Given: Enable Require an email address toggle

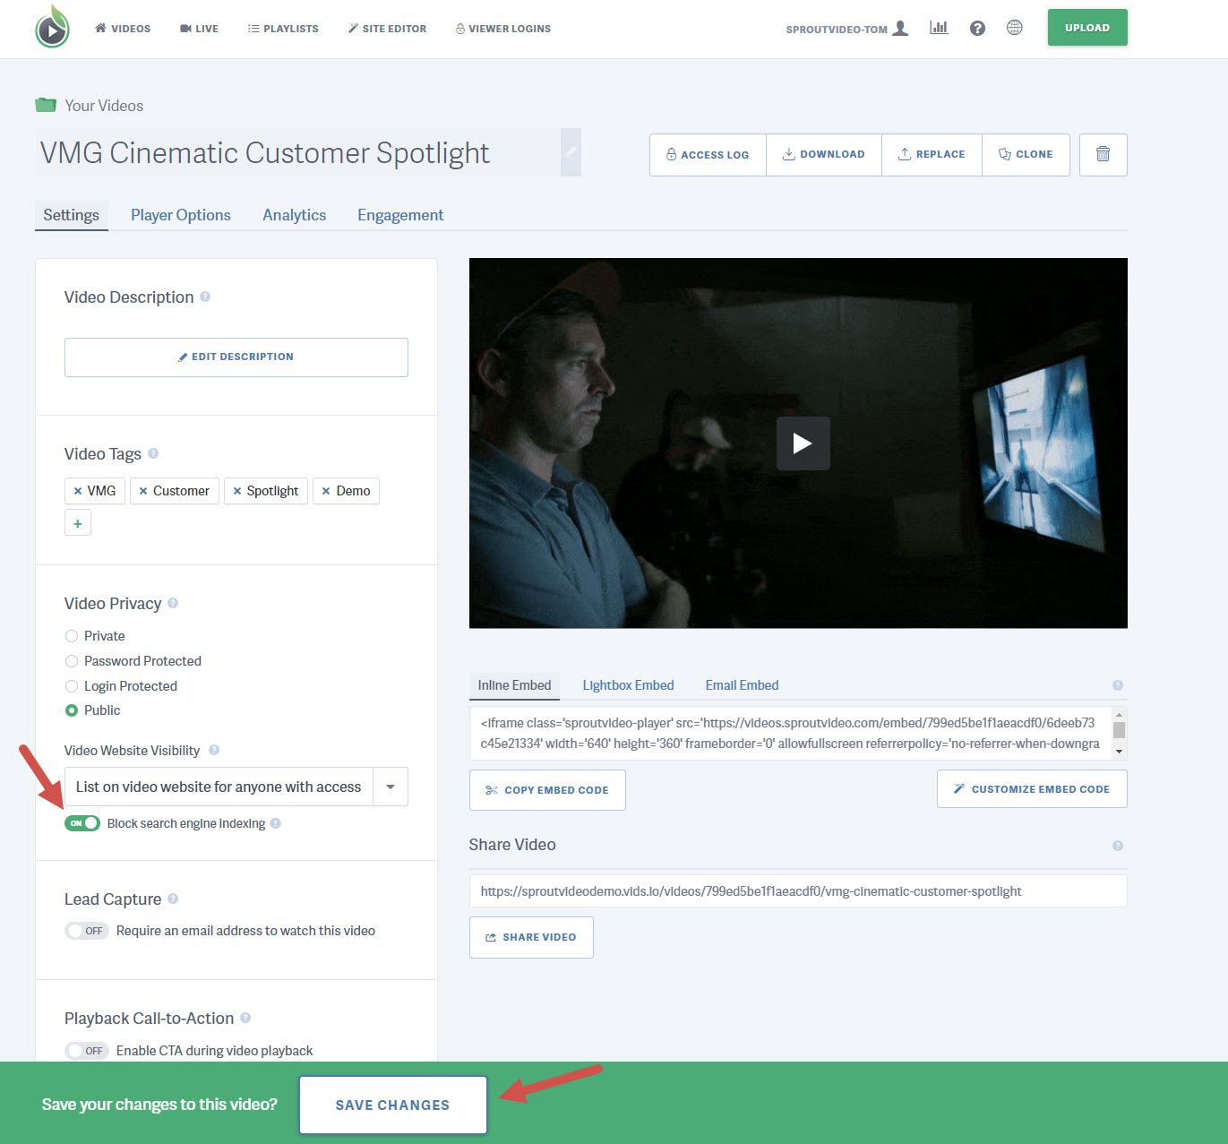Looking at the screenshot, I should pyautogui.click(x=87, y=931).
